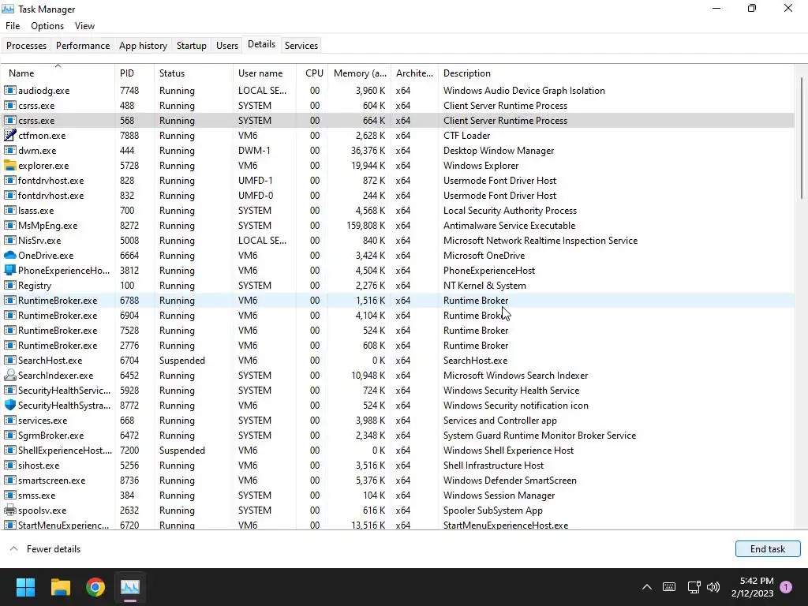Sort by the CPU column header

tap(312, 73)
